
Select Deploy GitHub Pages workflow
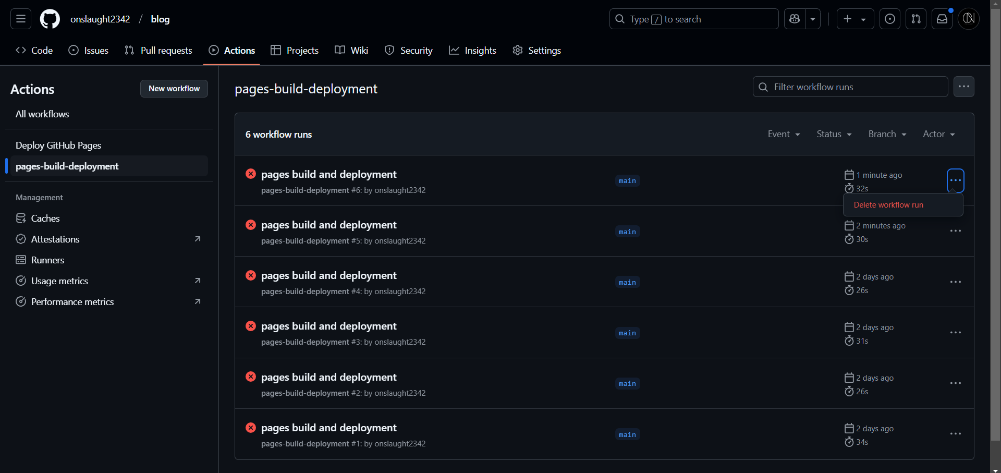pos(109,145)
